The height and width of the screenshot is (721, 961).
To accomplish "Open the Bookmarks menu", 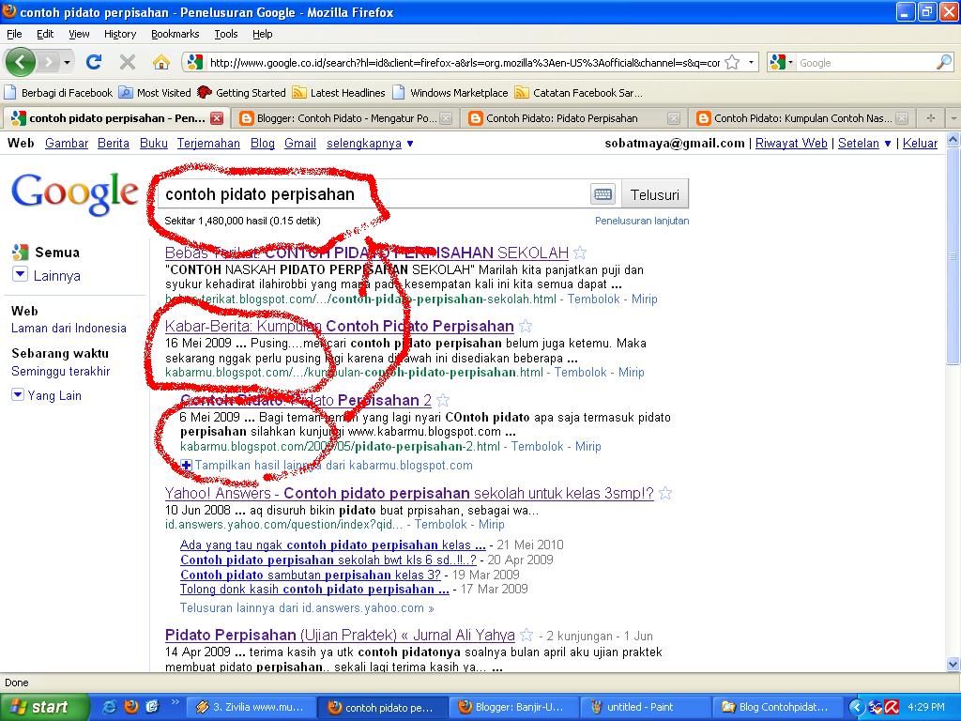I will click(175, 34).
